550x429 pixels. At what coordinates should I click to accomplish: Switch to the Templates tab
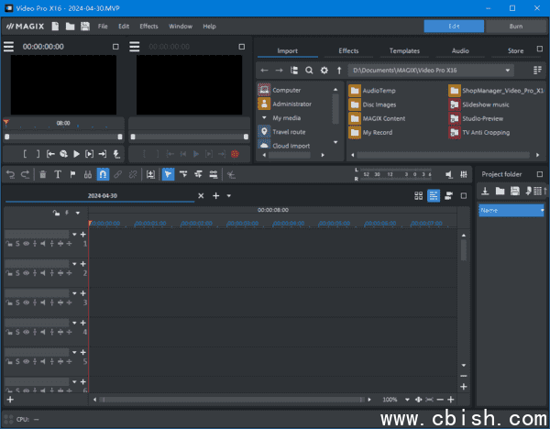(404, 50)
